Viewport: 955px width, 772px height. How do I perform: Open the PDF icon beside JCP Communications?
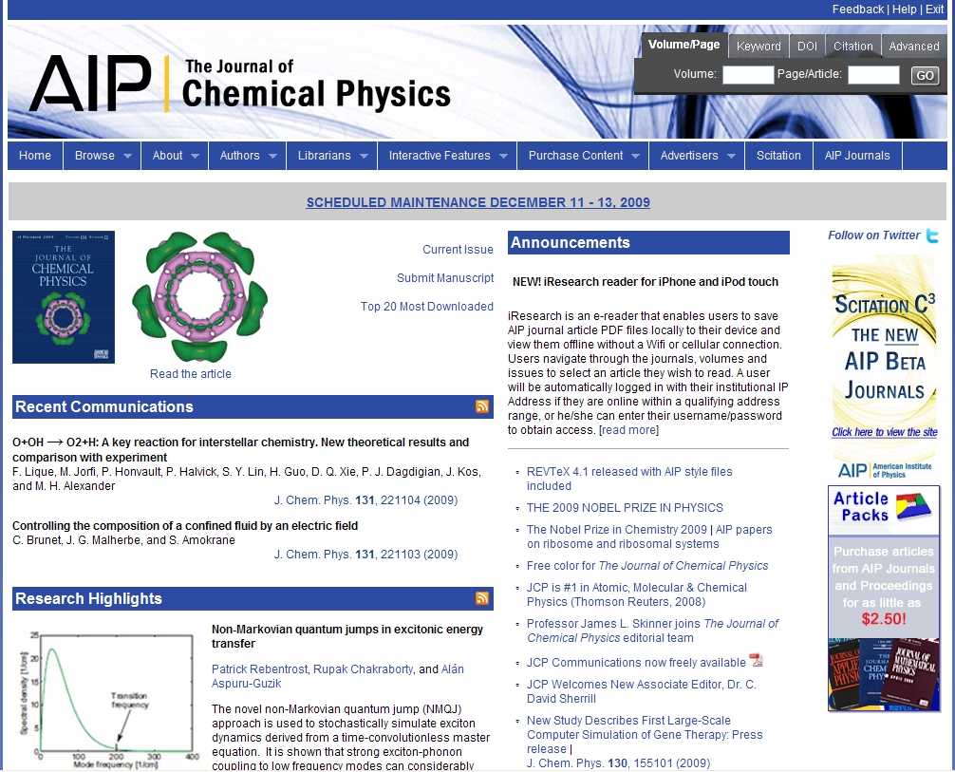pos(756,660)
